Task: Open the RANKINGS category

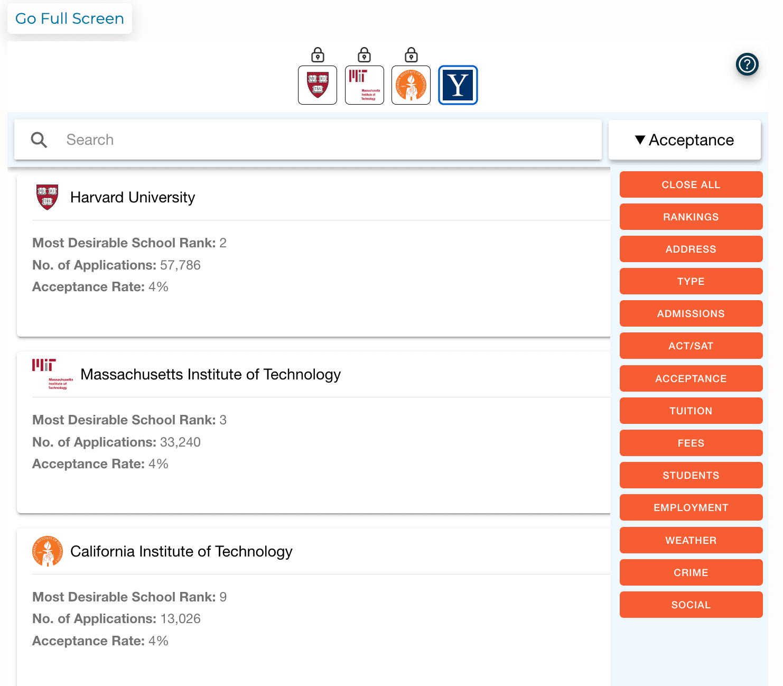Action: point(691,217)
